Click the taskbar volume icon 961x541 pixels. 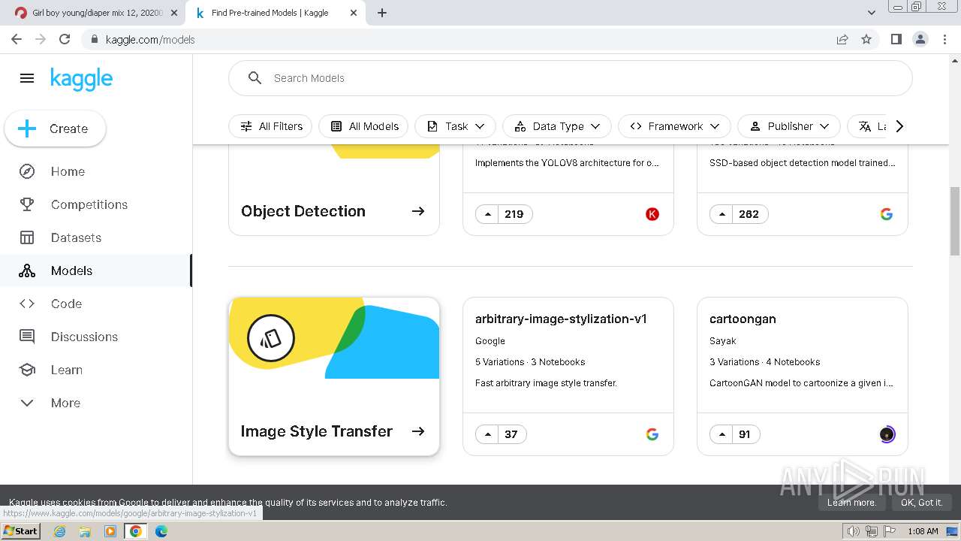pyautogui.click(x=853, y=531)
